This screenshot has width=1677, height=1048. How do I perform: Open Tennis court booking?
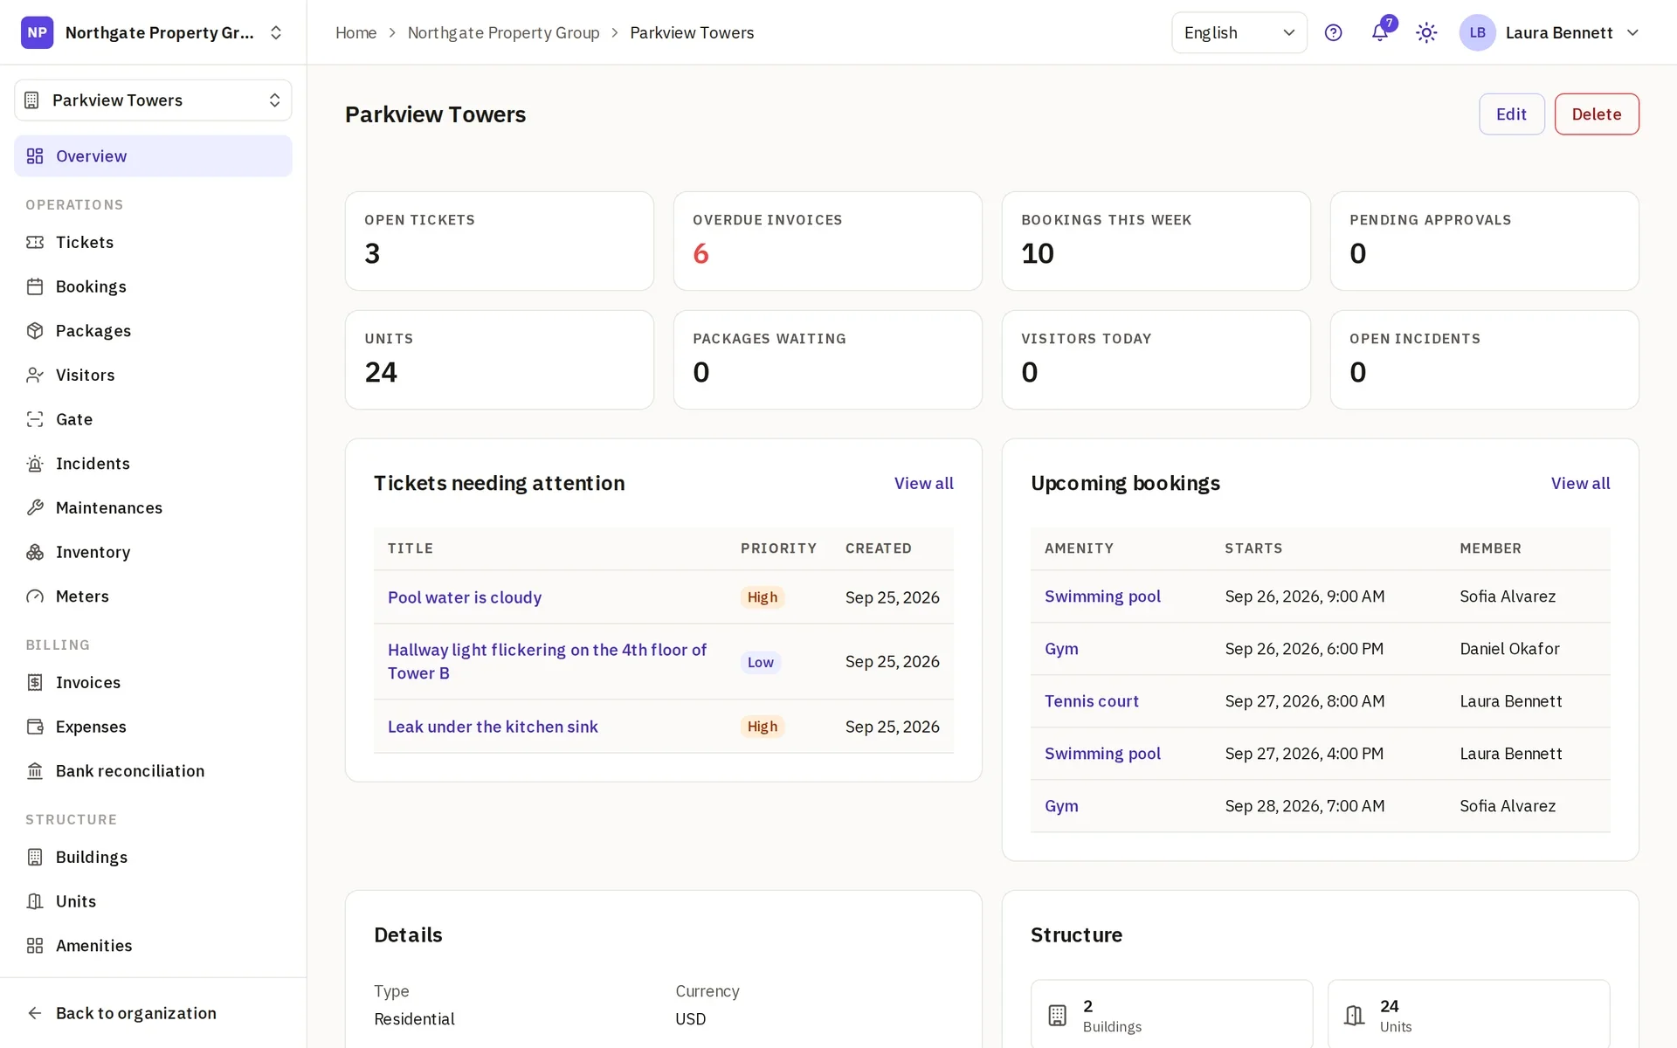[x=1092, y=701]
